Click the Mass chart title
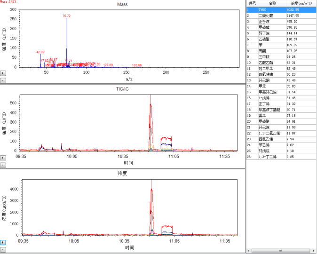Screen dimensions: 317x254 (x=122, y=4)
